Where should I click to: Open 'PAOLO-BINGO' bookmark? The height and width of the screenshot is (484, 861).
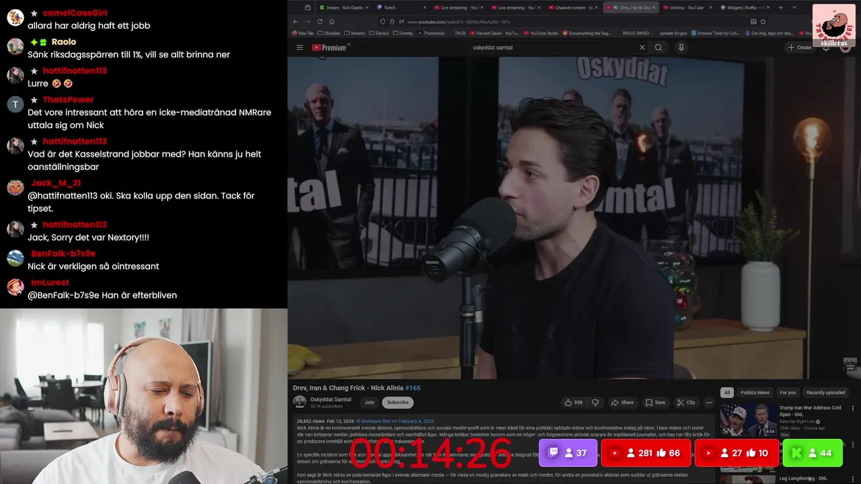[635, 33]
